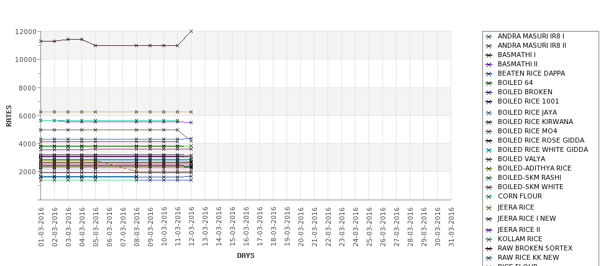Click BASMATHI I peak marker at 12000 on 12-03-2016
Image resolution: width=606 pixels, height=266 pixels.
tap(191, 32)
